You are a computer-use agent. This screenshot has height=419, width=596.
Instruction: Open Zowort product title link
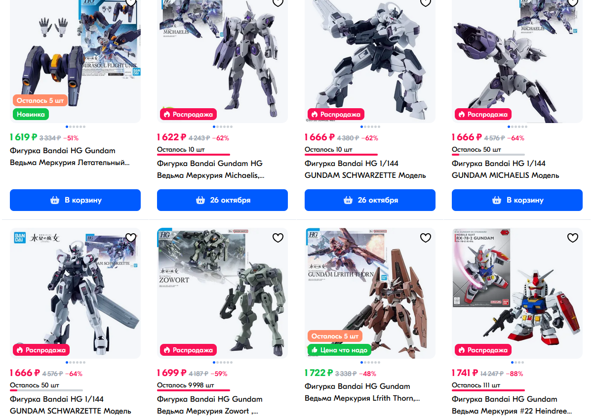[210, 405]
